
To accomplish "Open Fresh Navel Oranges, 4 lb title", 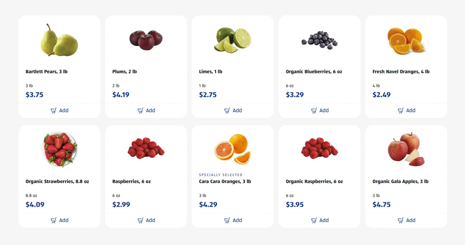I will (x=401, y=71).
